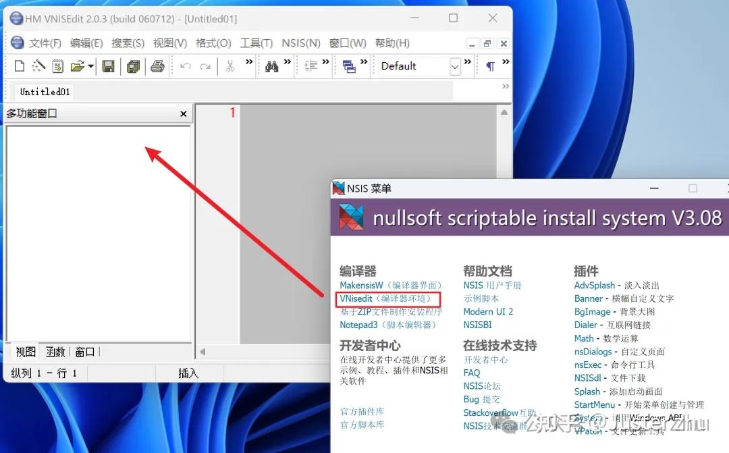Viewport: 729px width, 453px height.
Task: Open the 工具(T) menu
Action: (256, 43)
